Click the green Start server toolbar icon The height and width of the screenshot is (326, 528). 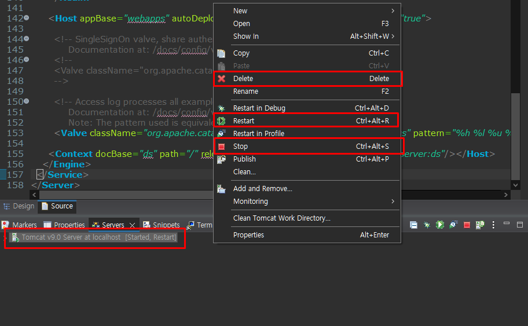pos(440,225)
